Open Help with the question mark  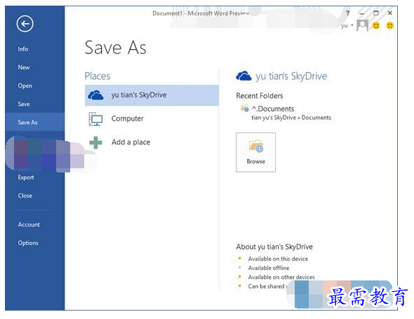coord(348,13)
